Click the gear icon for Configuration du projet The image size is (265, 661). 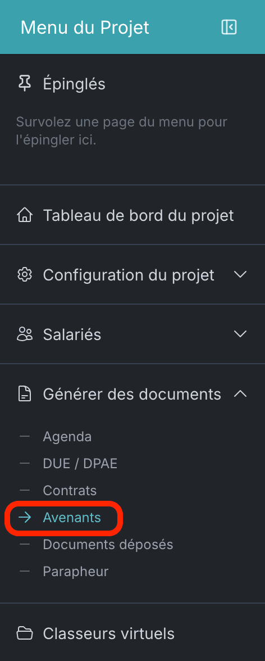[25, 275]
